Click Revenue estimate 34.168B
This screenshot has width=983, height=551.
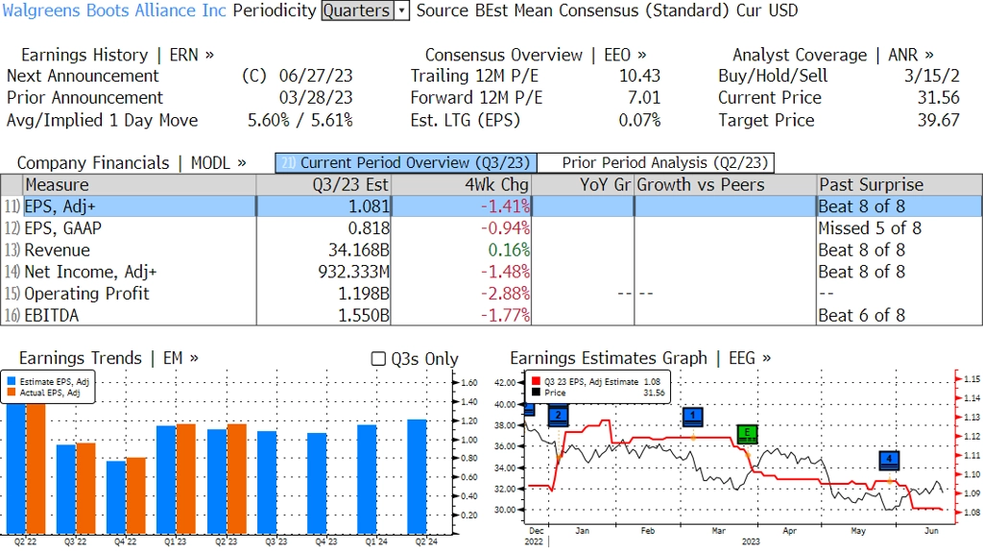click(x=359, y=251)
